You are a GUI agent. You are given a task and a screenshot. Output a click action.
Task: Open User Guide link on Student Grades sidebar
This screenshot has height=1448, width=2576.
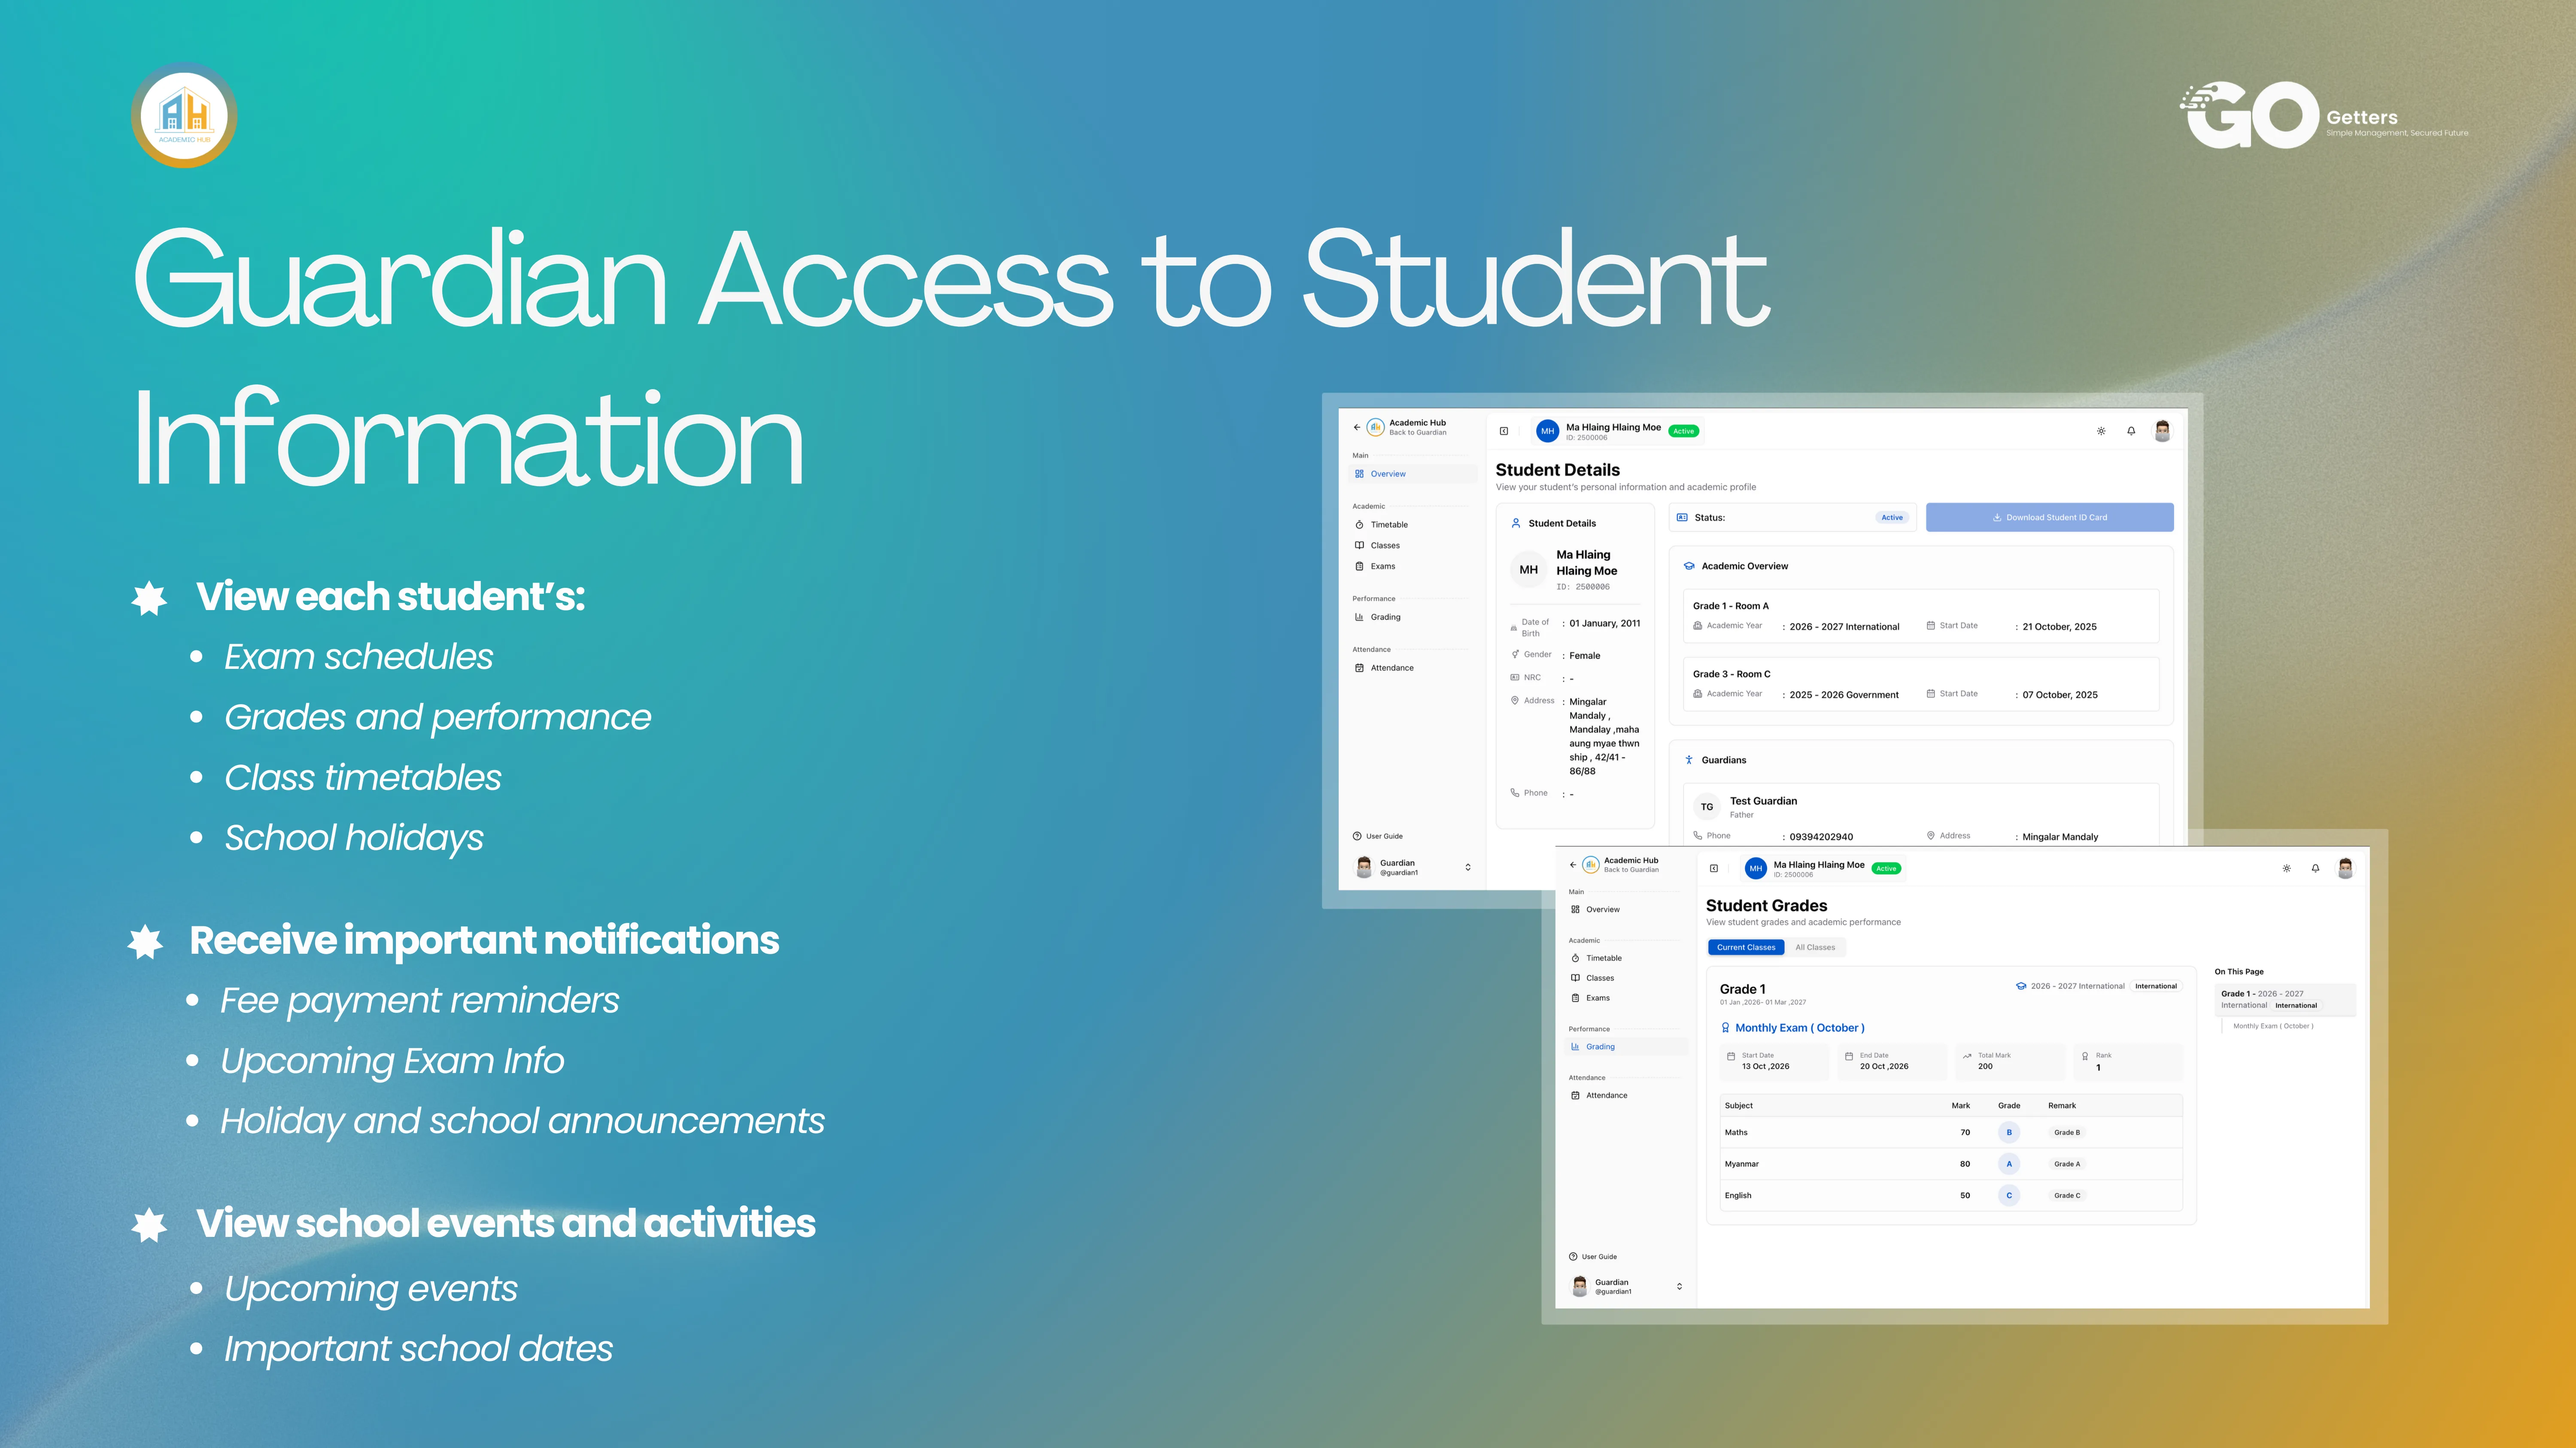(x=1598, y=1256)
